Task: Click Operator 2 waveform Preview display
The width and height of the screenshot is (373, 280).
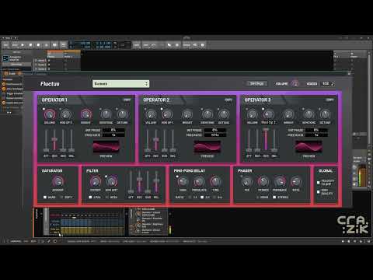Action: [207, 147]
